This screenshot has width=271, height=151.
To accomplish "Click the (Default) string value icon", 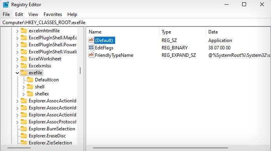I will (x=91, y=40).
